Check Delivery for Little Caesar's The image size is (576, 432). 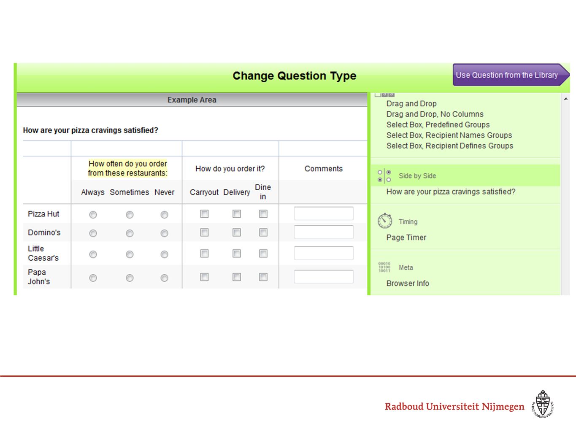[237, 254]
